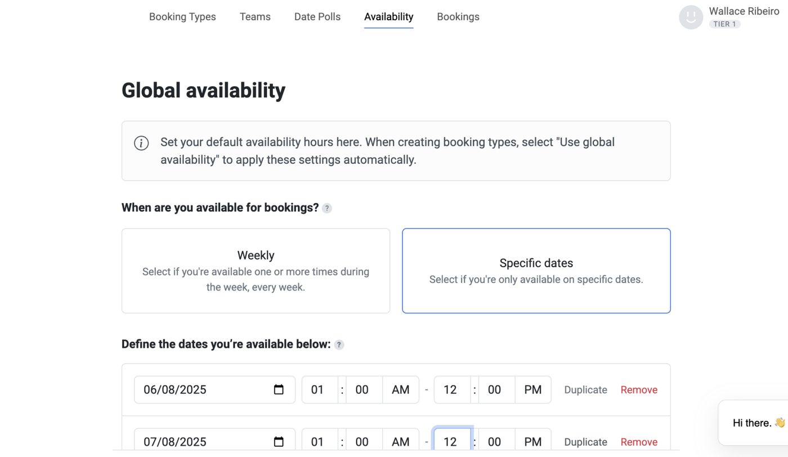Click the waving hand chat bubble
The width and height of the screenshot is (788, 457).
click(758, 423)
